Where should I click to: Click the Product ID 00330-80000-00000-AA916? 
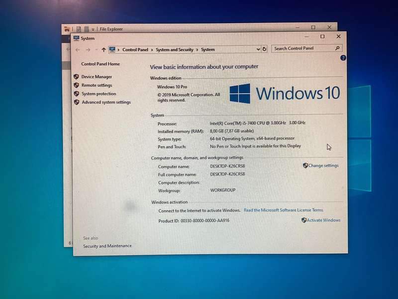[194, 221]
